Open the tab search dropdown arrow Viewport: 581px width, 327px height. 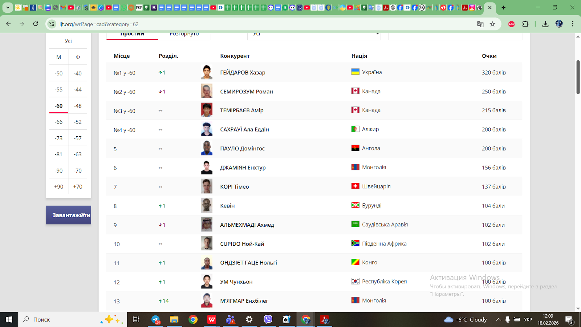click(8, 7)
